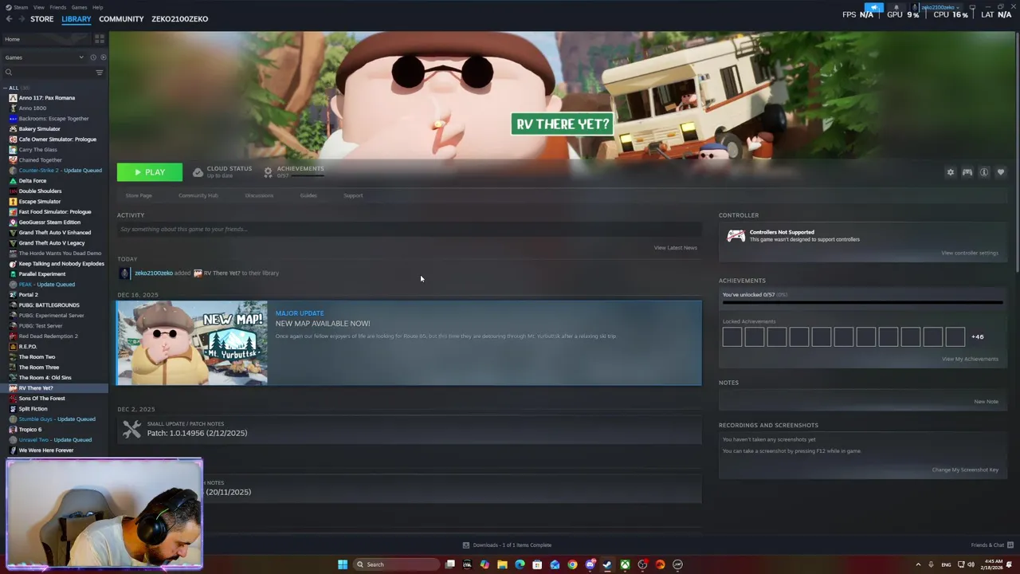Expand the zeko2100zeko account dropdown

[x=940, y=7]
